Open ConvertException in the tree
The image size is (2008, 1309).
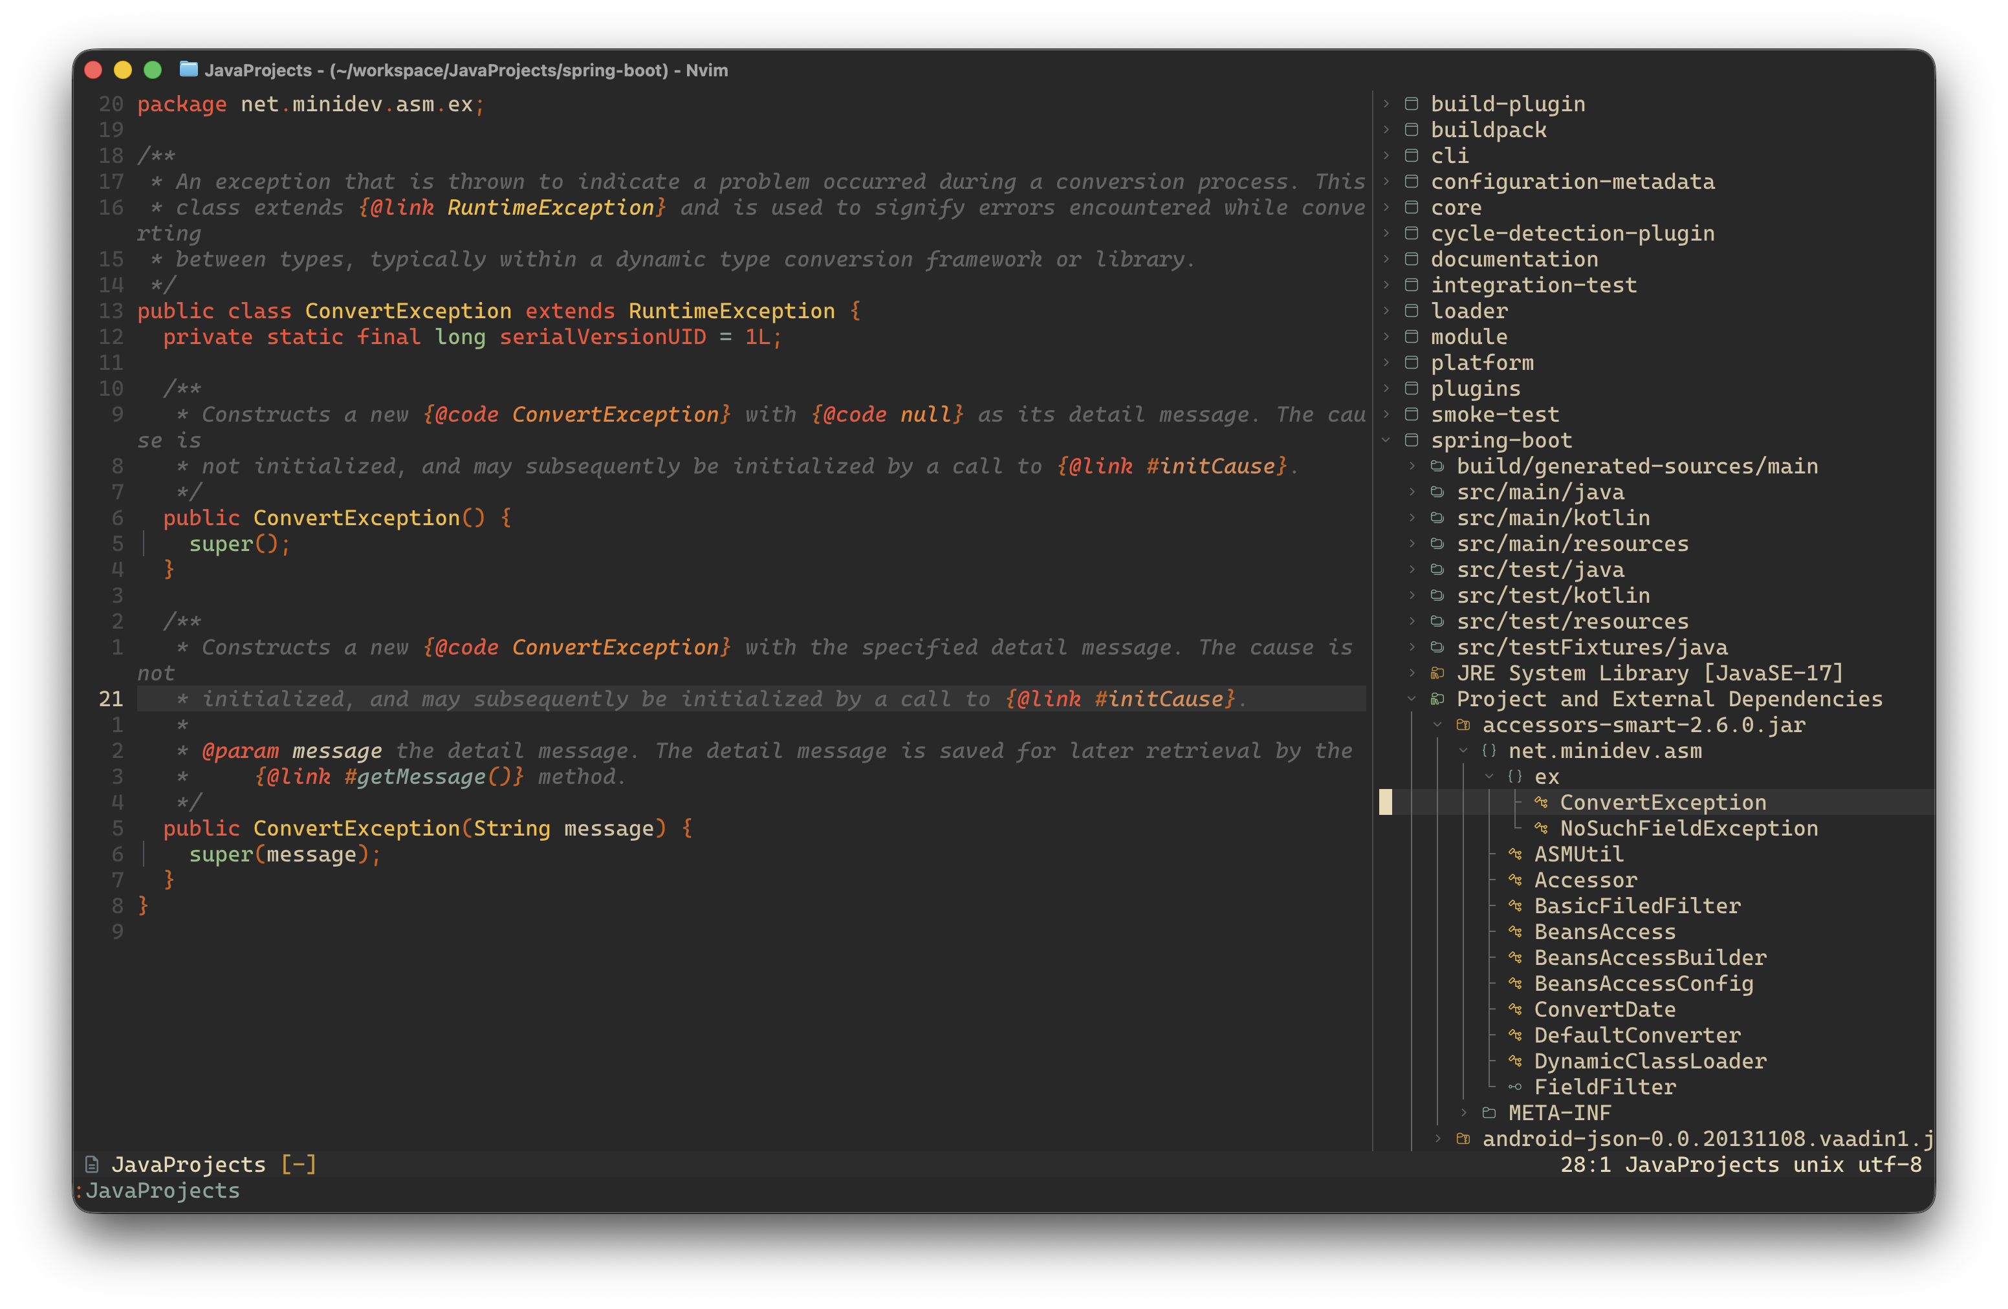coord(1662,802)
